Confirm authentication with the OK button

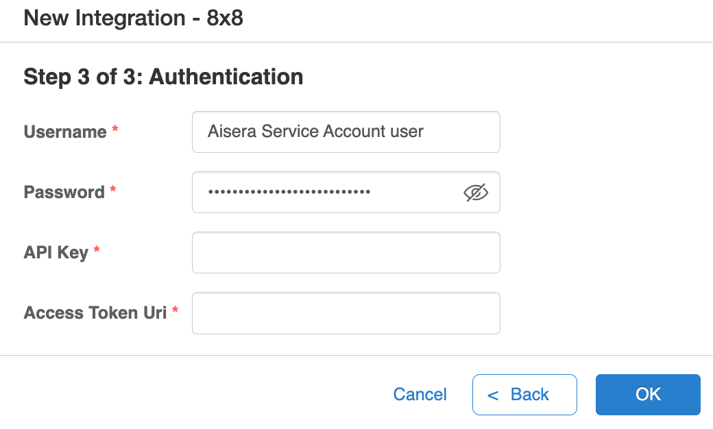point(648,395)
